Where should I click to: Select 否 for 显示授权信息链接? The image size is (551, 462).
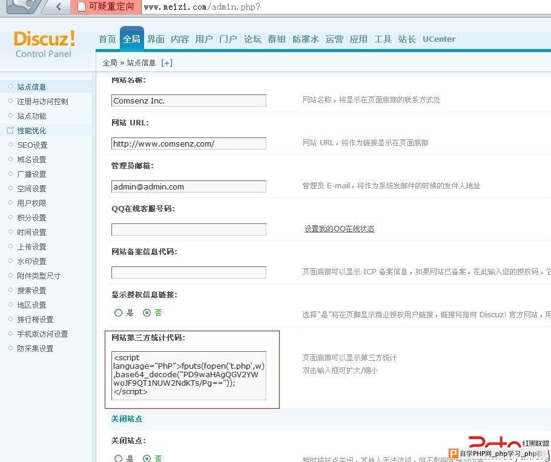[147, 312]
